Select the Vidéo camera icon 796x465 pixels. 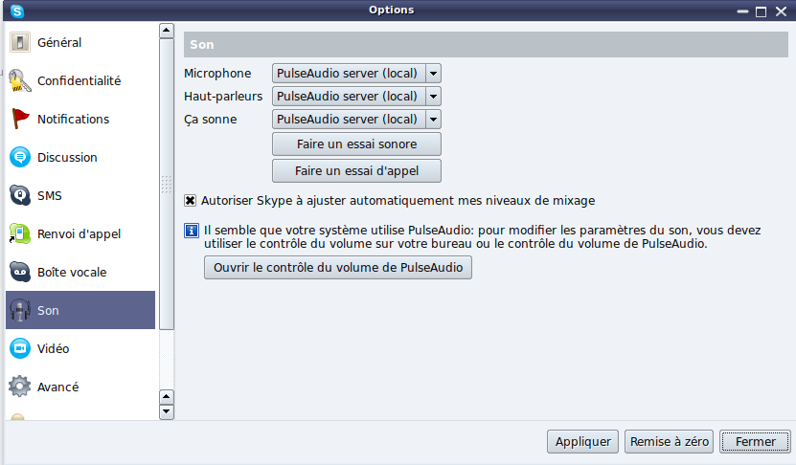click(x=20, y=349)
